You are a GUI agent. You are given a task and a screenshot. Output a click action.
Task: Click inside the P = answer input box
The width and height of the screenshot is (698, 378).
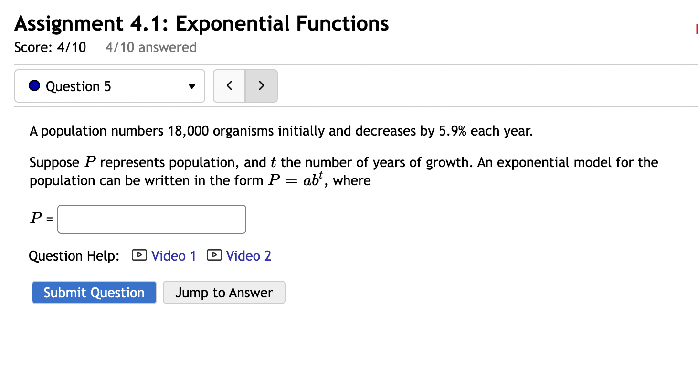151,219
